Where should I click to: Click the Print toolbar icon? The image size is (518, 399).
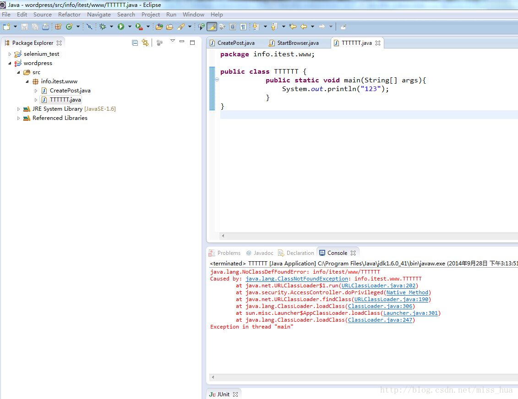(46, 27)
